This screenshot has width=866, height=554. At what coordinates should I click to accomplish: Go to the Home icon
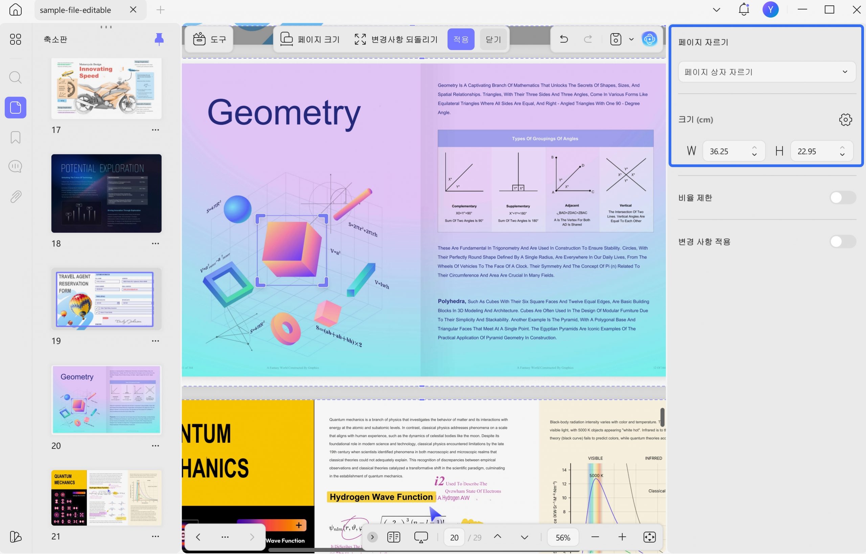coord(16,10)
